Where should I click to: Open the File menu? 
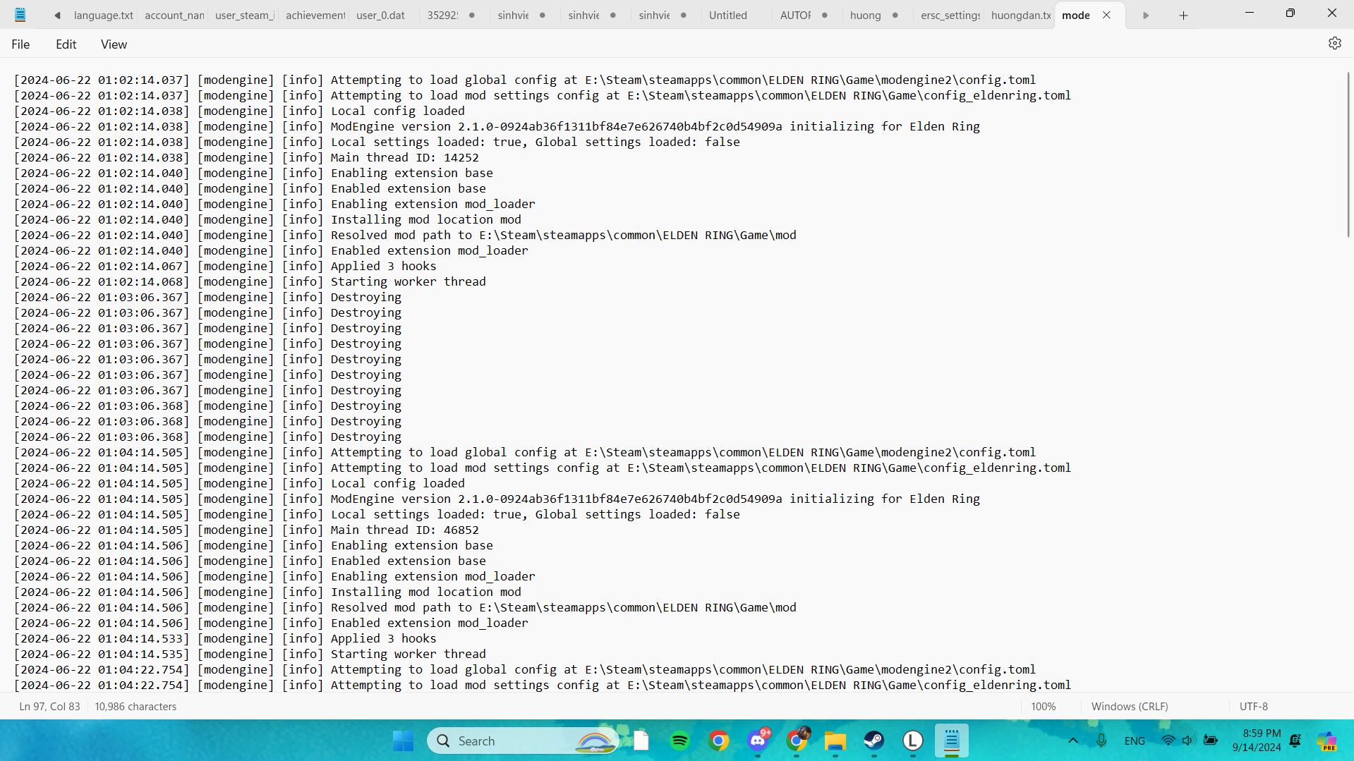(20, 44)
